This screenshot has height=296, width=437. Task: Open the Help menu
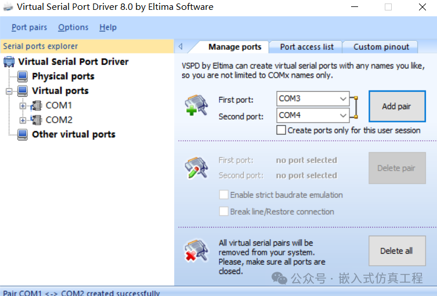(x=108, y=27)
